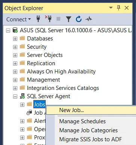Click the Always On High Availability folder icon
This screenshot has height=145, width=136.
[22, 71]
